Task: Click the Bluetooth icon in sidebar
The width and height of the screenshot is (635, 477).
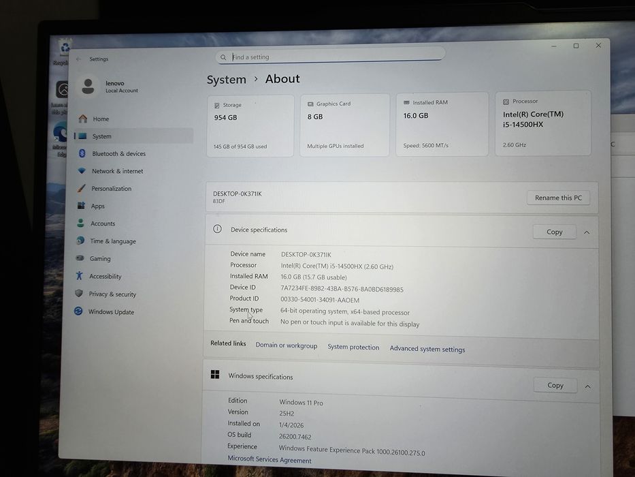Action: tap(82, 153)
